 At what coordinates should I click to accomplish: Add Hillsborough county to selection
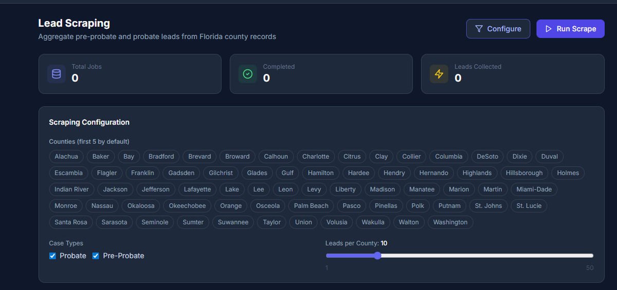[524, 173]
